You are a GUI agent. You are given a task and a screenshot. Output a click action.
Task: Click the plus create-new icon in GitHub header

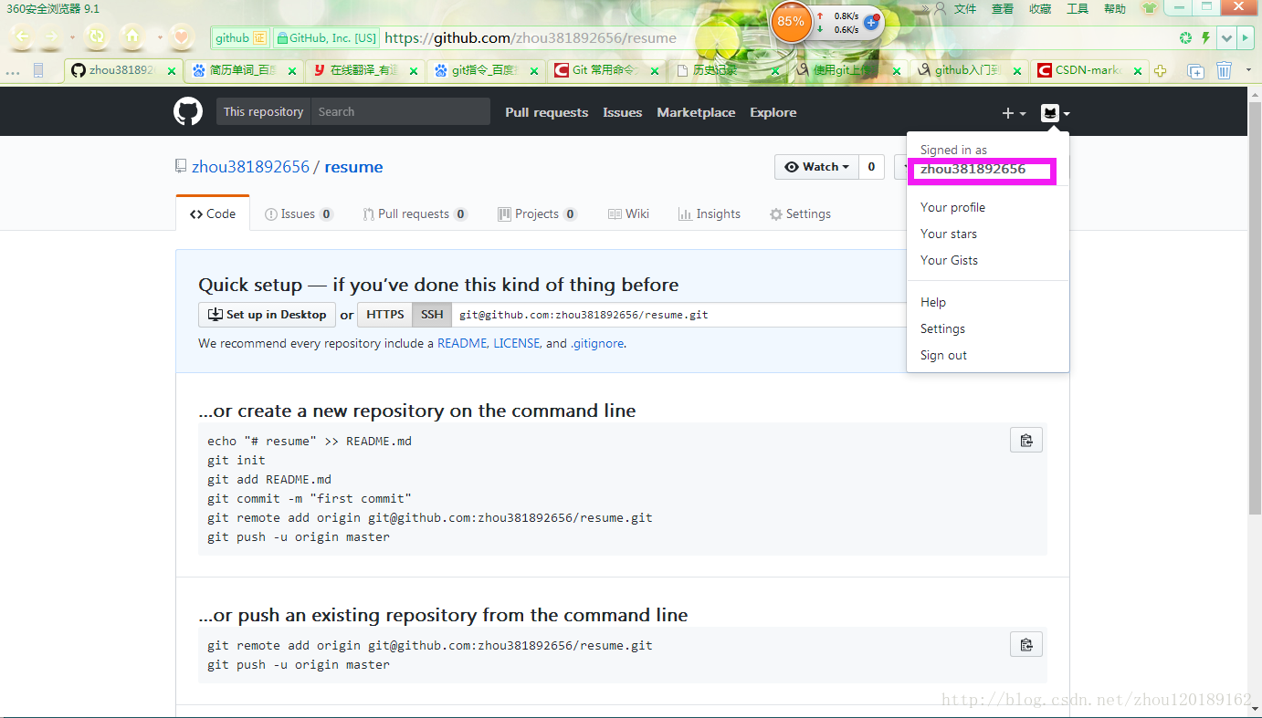pos(1014,113)
